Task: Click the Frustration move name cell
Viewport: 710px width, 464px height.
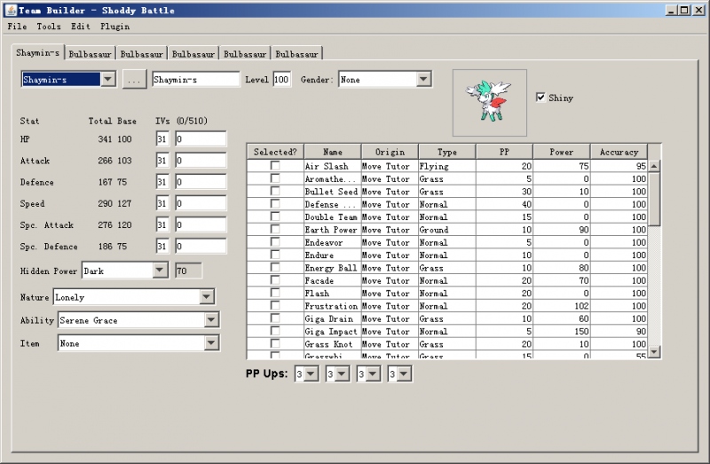Action: tap(332, 306)
